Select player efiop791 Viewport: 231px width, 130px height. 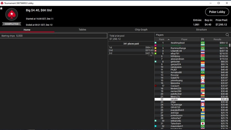pyautogui.click(x=175, y=53)
